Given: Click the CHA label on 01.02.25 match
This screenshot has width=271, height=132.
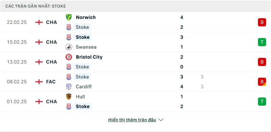Looking at the screenshot, I should [x=51, y=102].
